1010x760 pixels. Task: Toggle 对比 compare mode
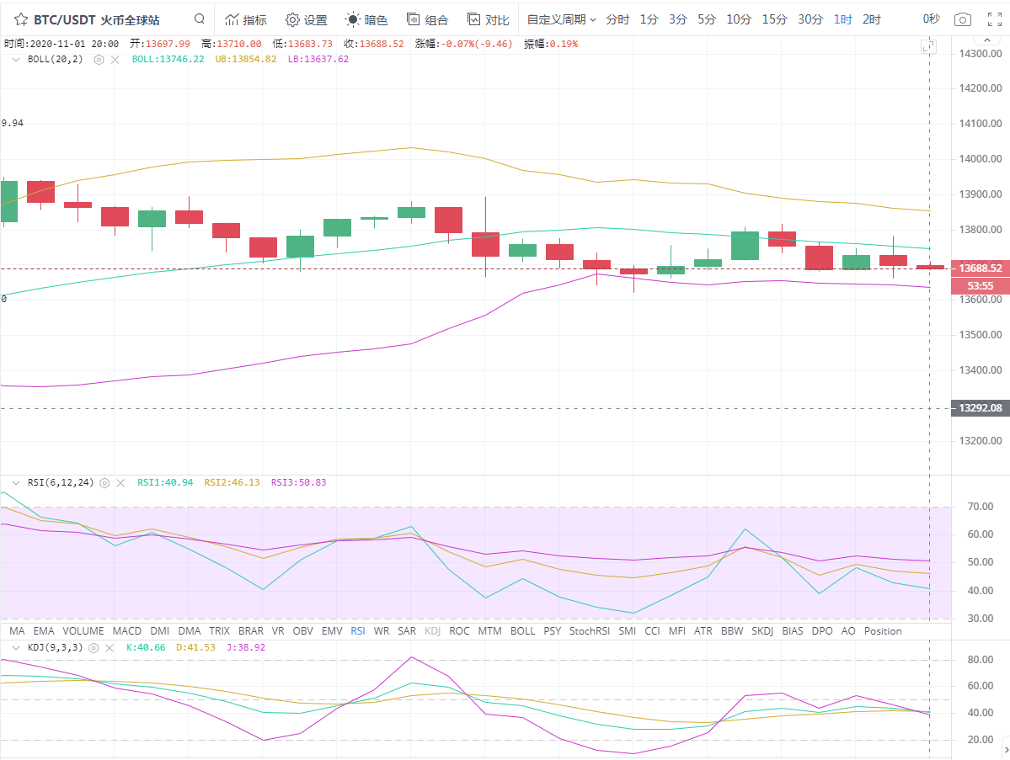tap(488, 19)
